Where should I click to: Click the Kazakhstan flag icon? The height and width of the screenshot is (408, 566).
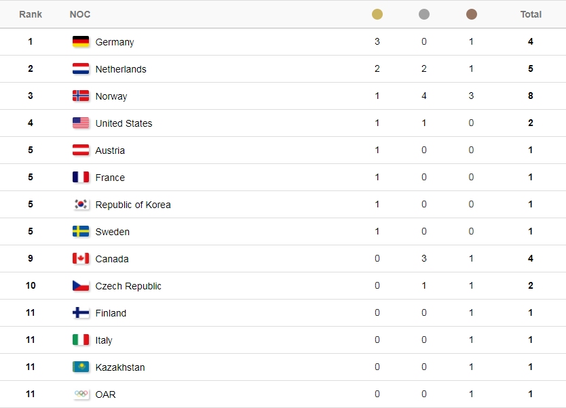click(x=81, y=367)
